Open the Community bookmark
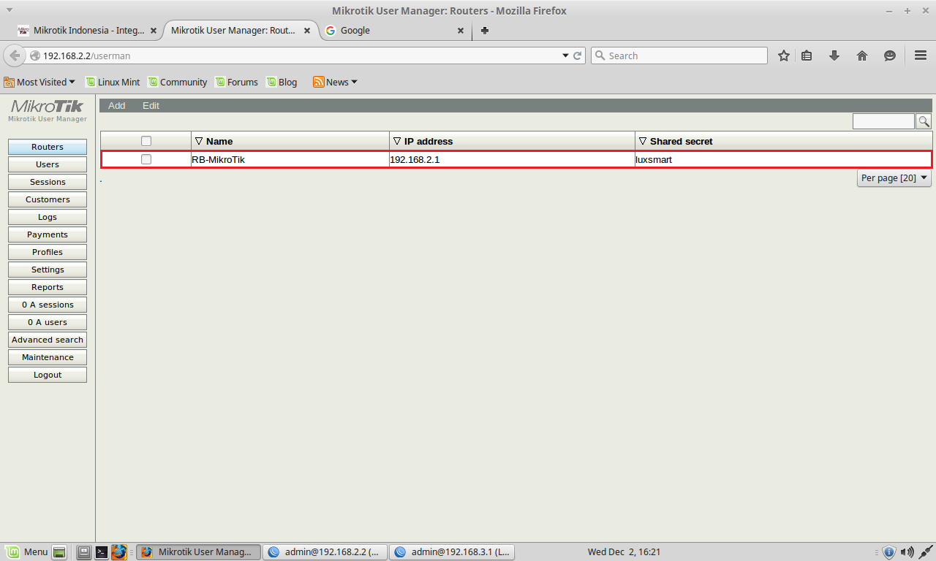Image resolution: width=936 pixels, height=561 pixels. click(177, 83)
